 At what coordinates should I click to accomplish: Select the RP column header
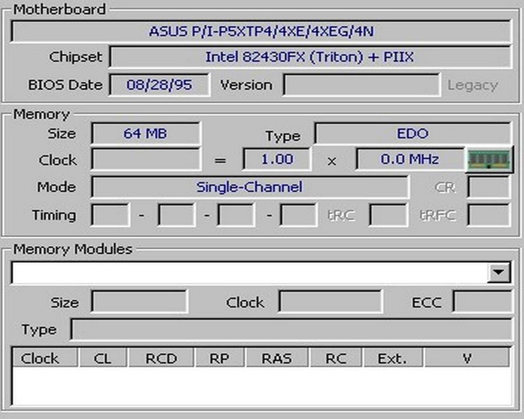pyautogui.click(x=220, y=358)
